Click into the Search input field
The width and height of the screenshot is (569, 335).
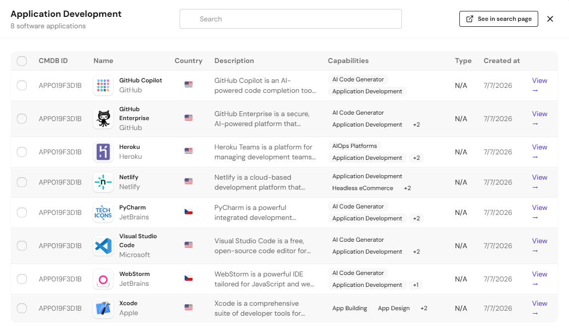(291, 19)
